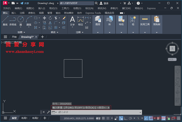Screen dimensions: 182x122
Task: Open the Trim tool dropdown arrow
Action: [59, 18]
